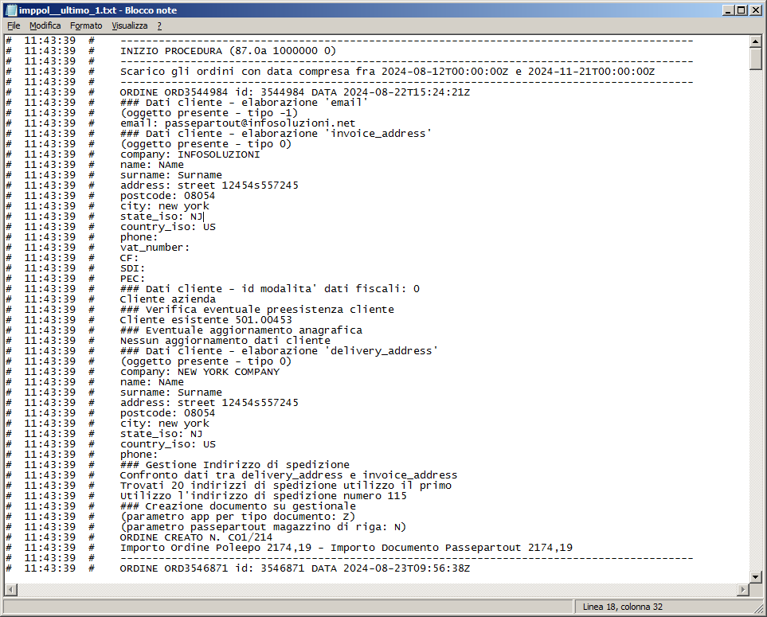Click the horizontal scrollbar left arrow
The image size is (767, 617).
click(x=10, y=590)
